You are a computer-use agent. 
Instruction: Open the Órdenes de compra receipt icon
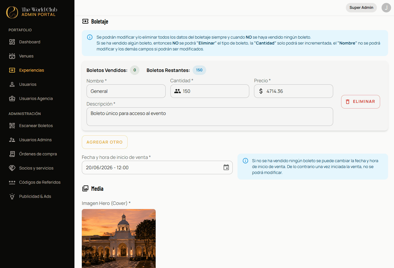[x=12, y=154]
